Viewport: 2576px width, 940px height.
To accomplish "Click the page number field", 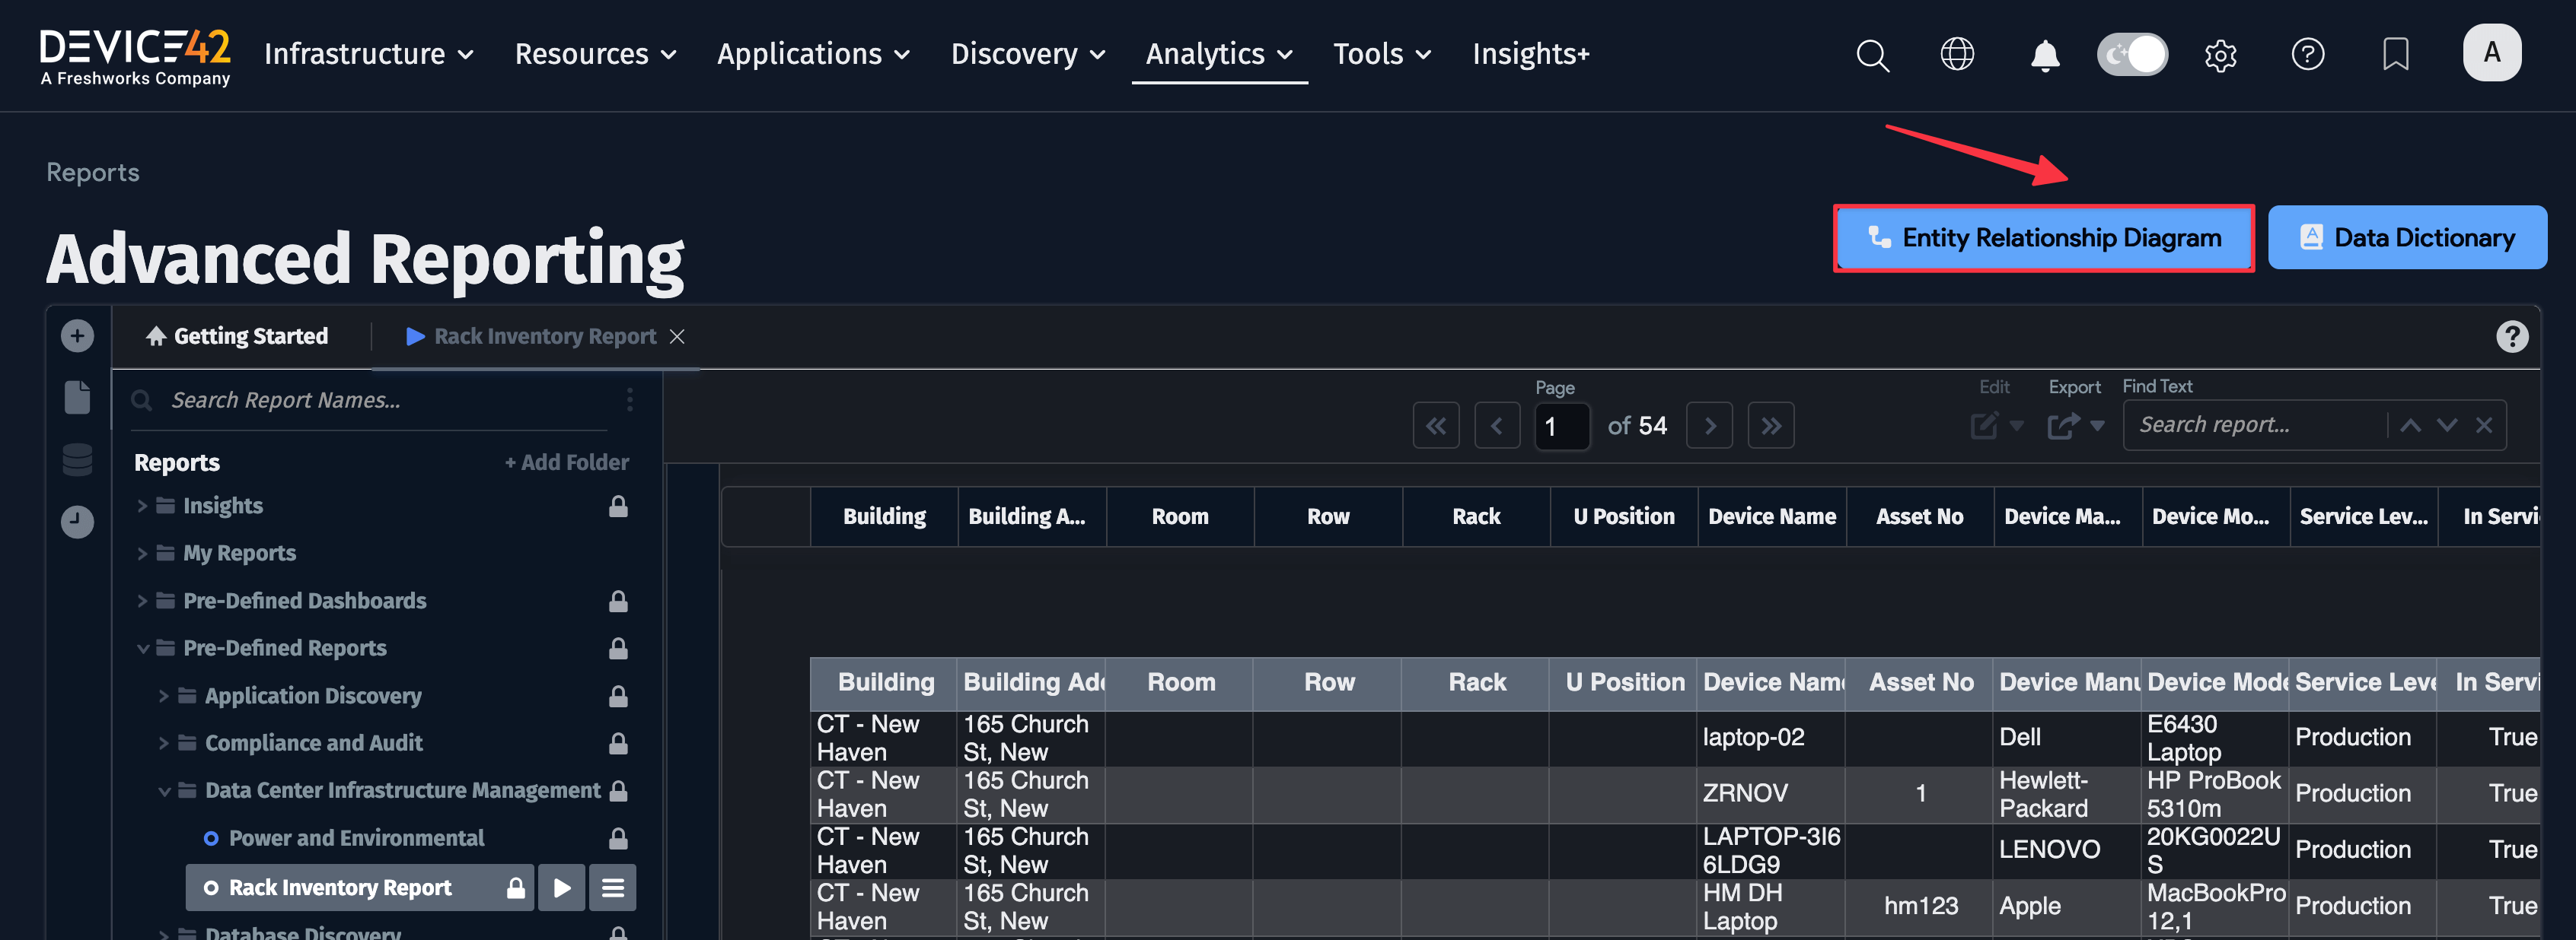I will [1562, 427].
